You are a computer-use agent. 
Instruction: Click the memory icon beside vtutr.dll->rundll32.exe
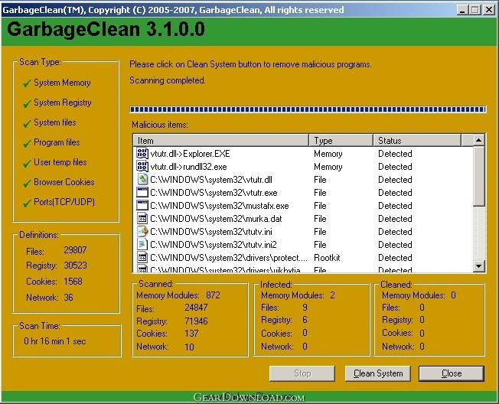coord(142,166)
